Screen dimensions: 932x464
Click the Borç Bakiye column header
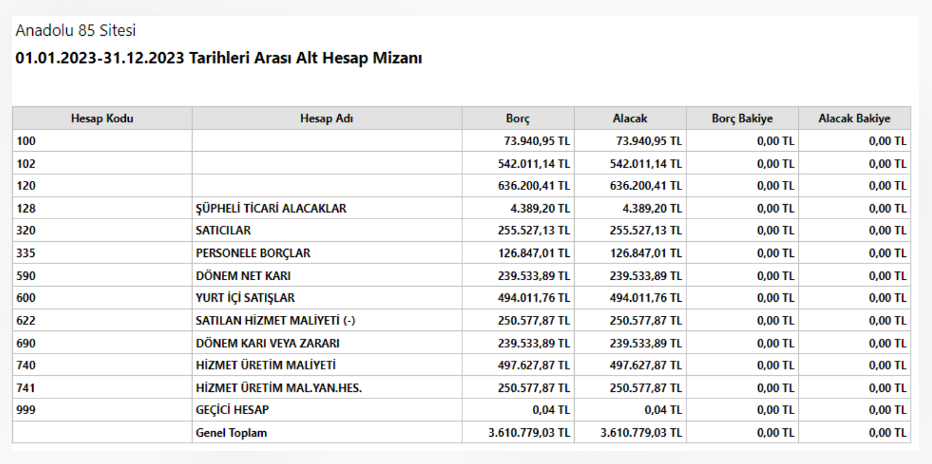pyautogui.click(x=742, y=118)
